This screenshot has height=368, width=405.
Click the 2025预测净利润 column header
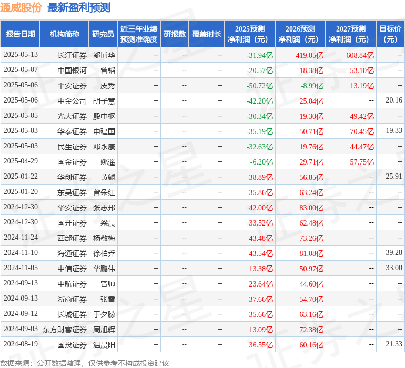(x=249, y=34)
